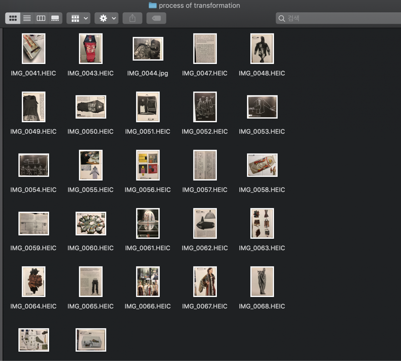Click the file name IMG_0052.HEIC
The height and width of the screenshot is (361, 401).
[205, 132]
